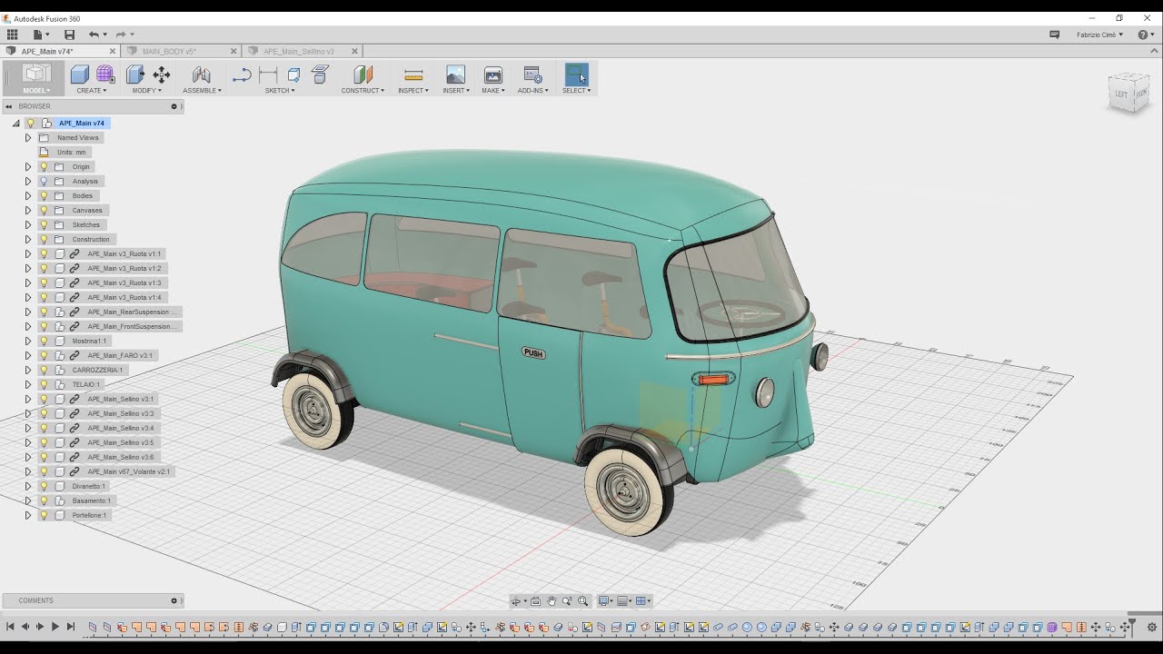The image size is (1163, 654).
Task: Click the notifications icon beside the user name
Action: [x=1055, y=35]
